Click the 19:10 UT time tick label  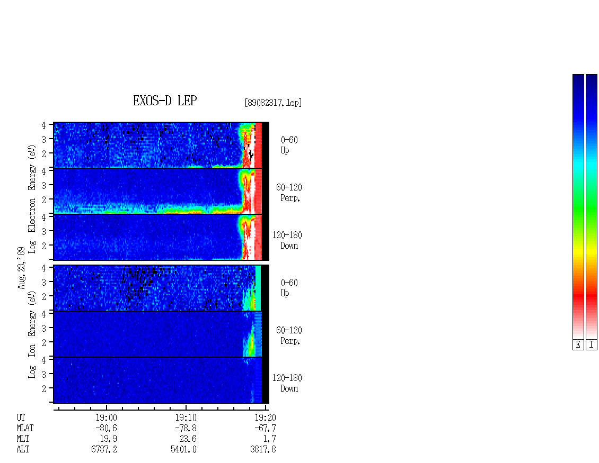186,417
